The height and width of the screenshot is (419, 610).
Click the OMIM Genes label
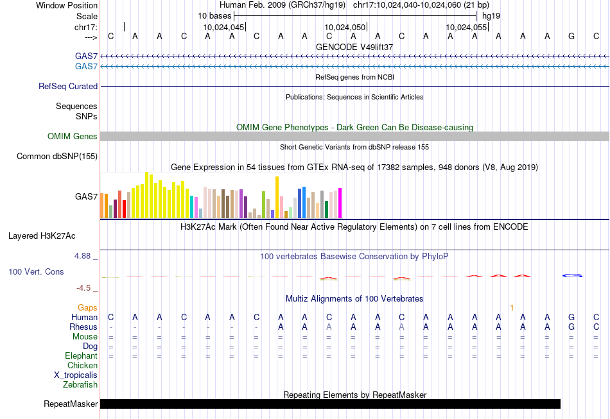tap(73, 137)
